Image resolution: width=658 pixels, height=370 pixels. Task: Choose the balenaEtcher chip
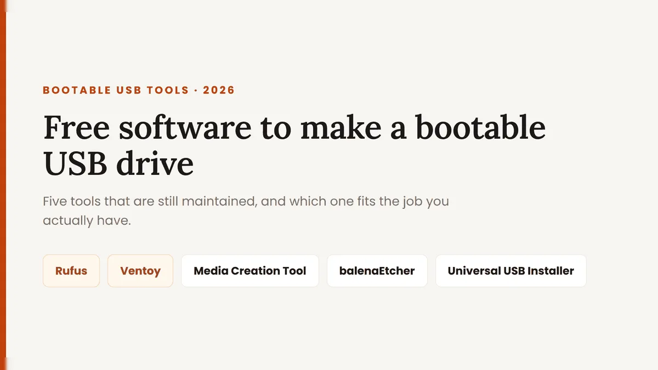pos(377,271)
